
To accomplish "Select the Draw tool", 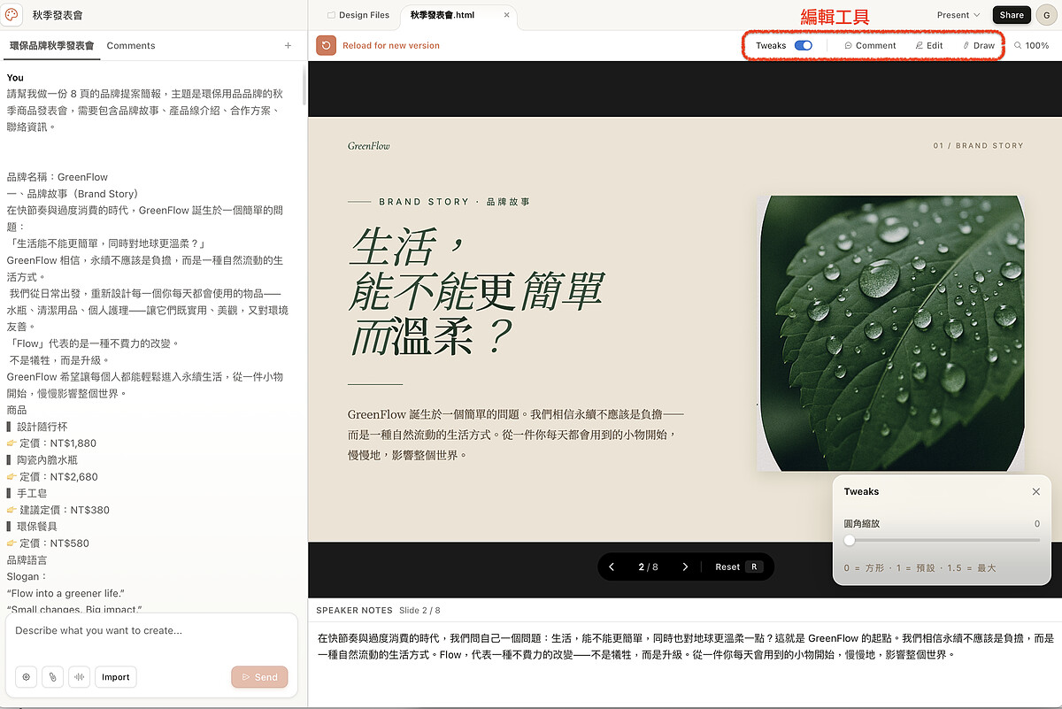I will [979, 45].
